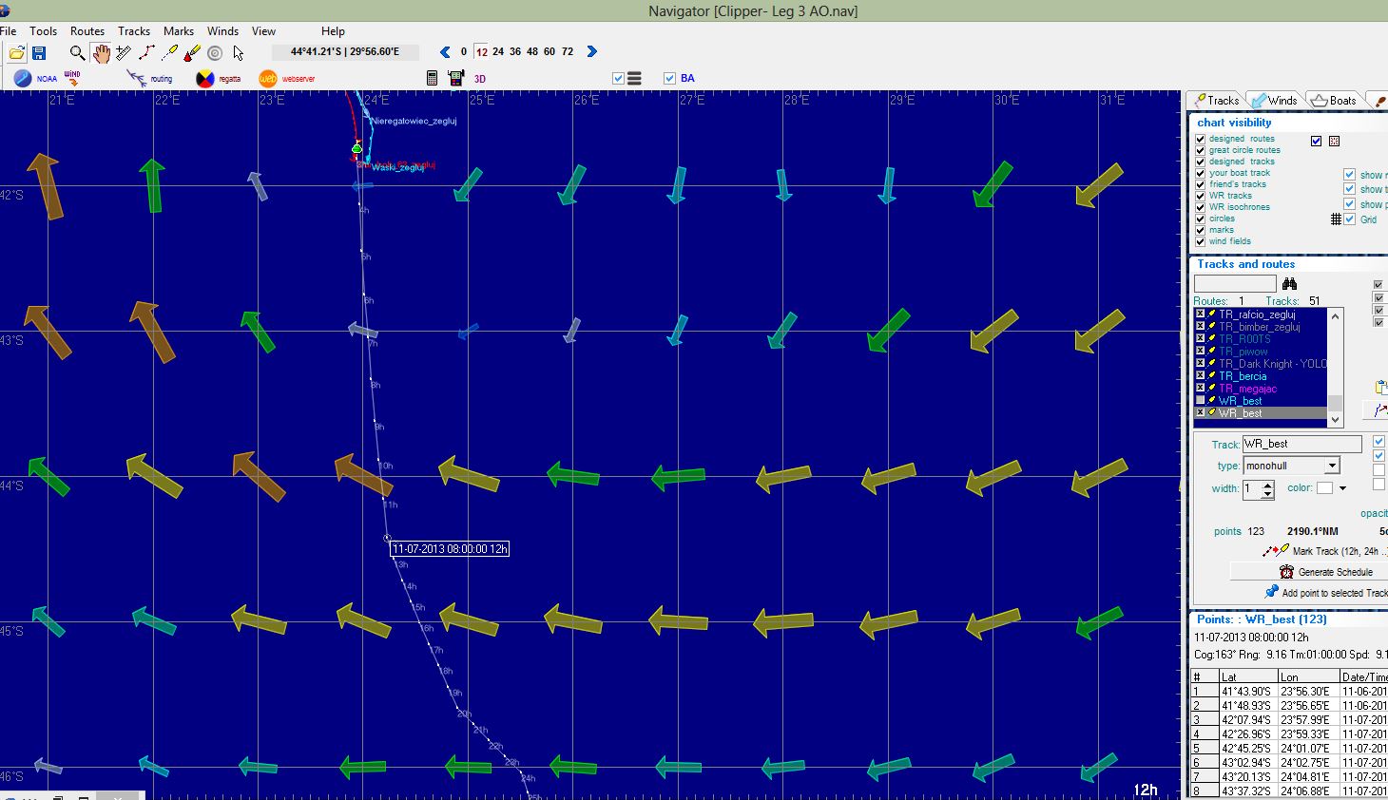Search tracks with the binoculars icon
1388x800 pixels.
coord(1289,283)
